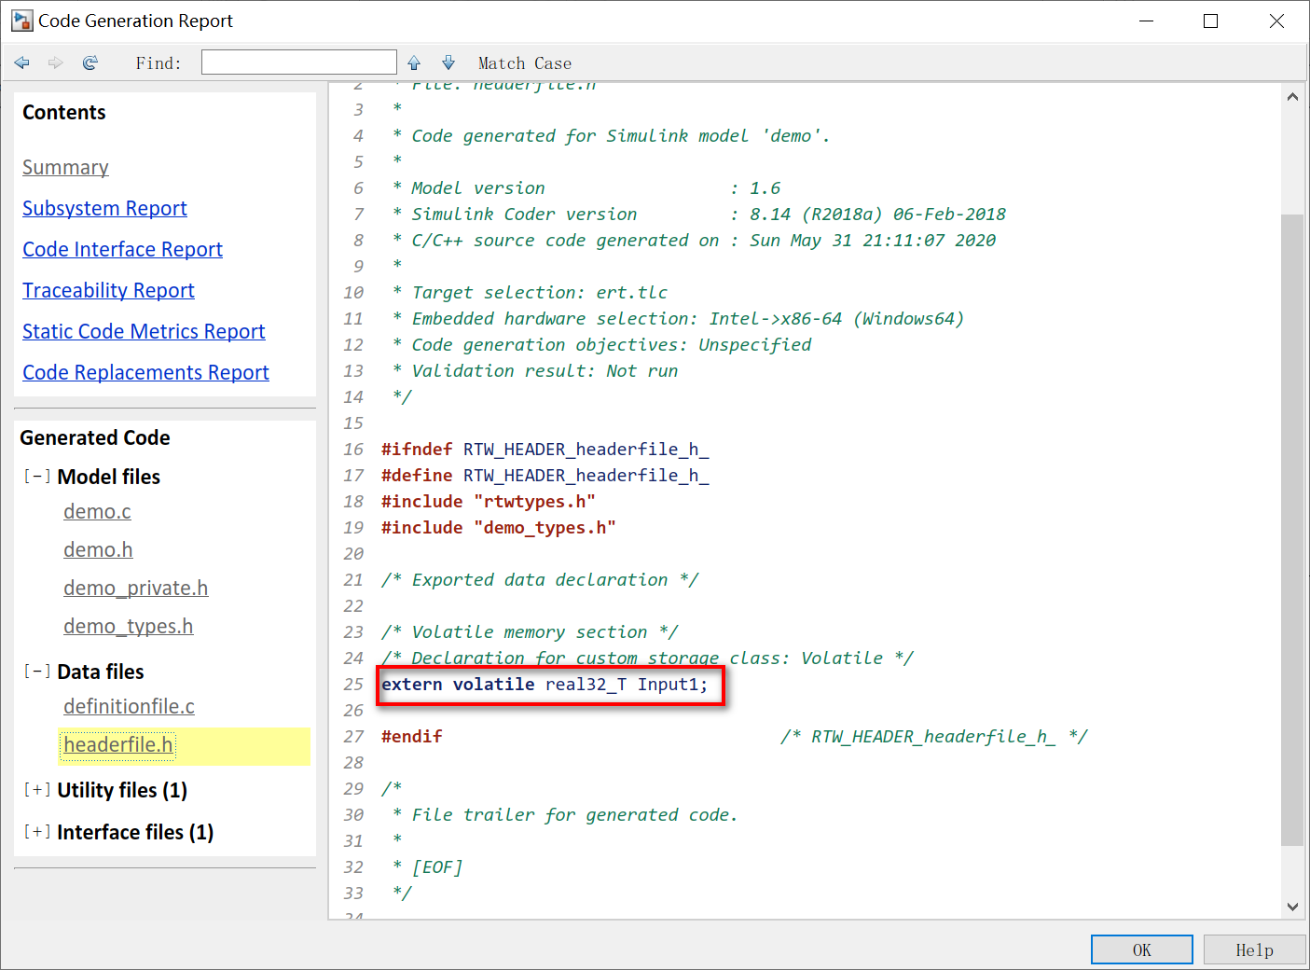Expand the Interface files (1) section
This screenshot has width=1310, height=970.
(x=37, y=832)
